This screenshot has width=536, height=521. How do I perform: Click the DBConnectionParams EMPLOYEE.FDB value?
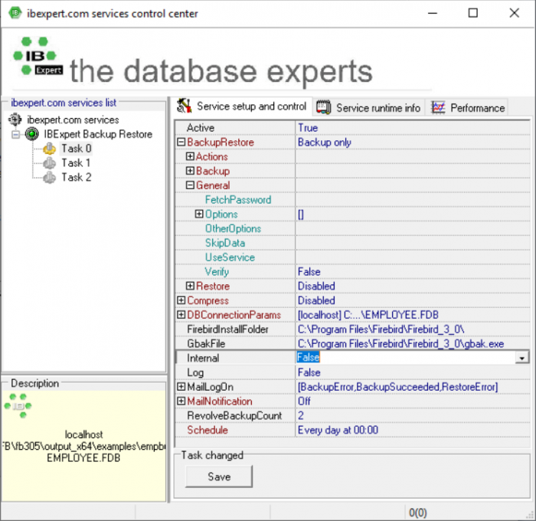(368, 315)
